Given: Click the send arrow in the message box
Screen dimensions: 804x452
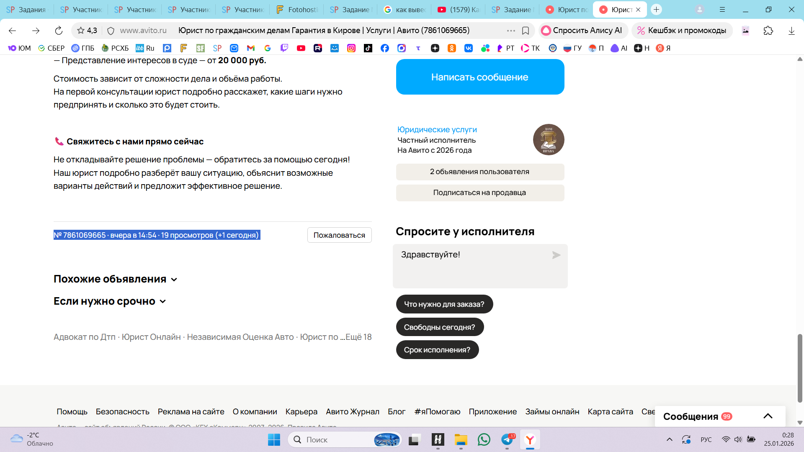Looking at the screenshot, I should pos(556,255).
